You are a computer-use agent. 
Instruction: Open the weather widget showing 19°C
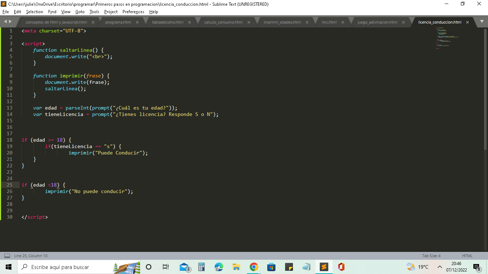[x=418, y=267]
